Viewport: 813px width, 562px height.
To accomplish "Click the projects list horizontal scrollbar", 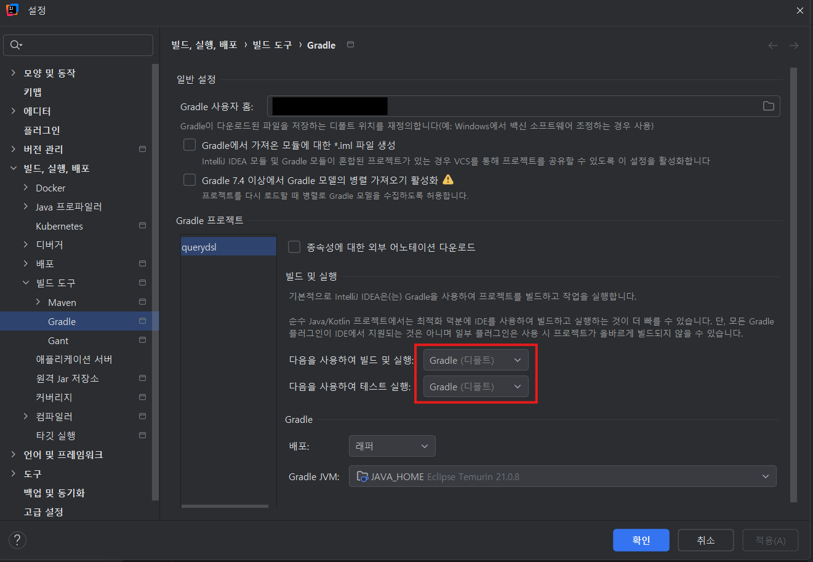I will [225, 506].
